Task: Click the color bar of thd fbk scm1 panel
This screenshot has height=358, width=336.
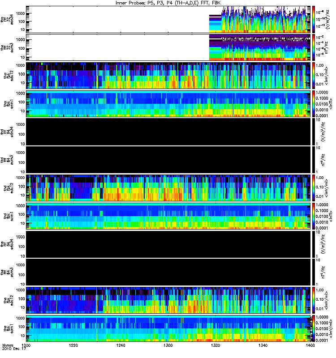Action: tap(314, 216)
